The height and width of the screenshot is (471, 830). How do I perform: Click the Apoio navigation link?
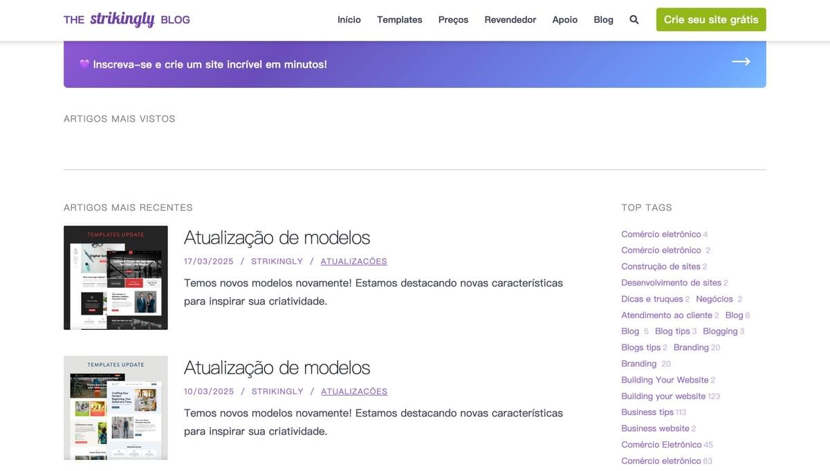click(564, 19)
